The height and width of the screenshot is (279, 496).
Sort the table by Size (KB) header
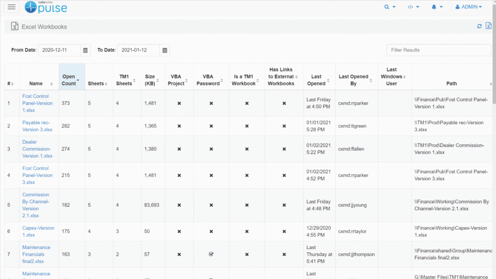(150, 80)
